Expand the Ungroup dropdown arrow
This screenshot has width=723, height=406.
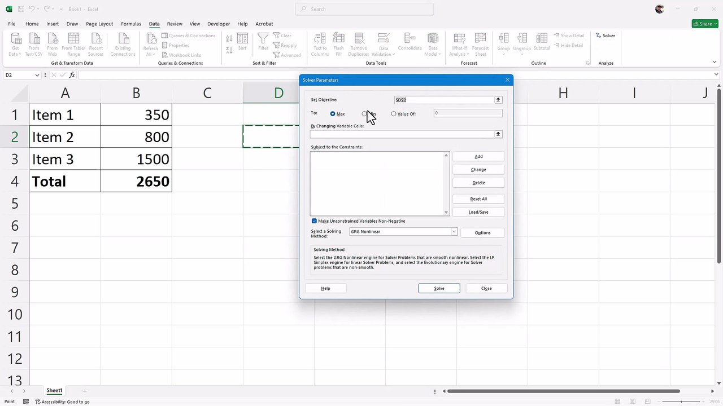(522, 54)
